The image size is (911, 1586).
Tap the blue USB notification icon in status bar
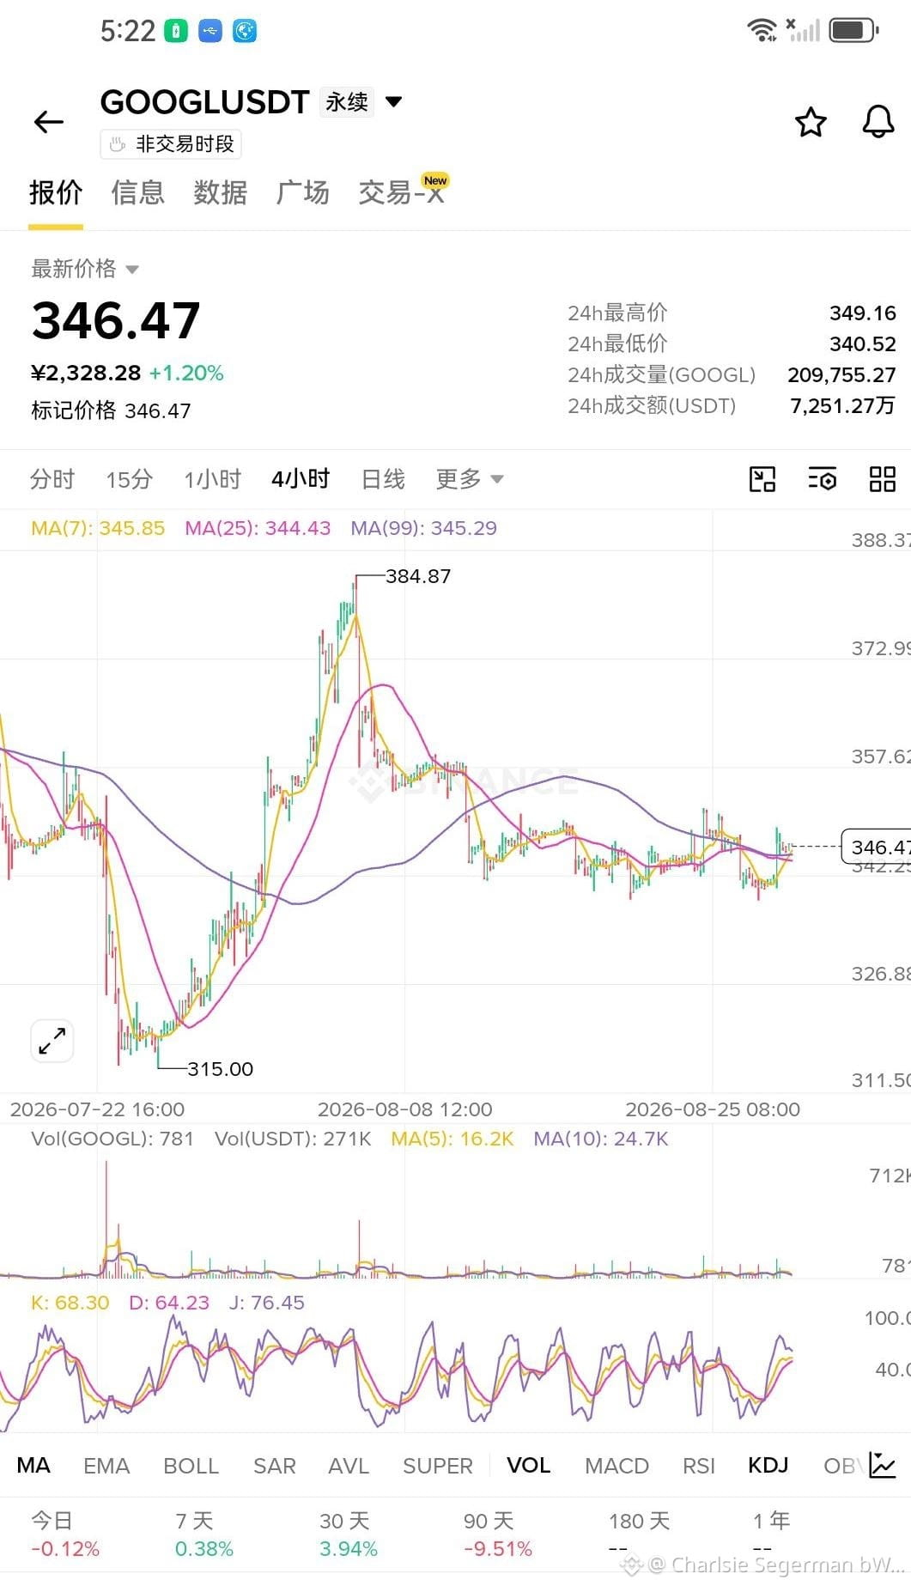(x=210, y=31)
